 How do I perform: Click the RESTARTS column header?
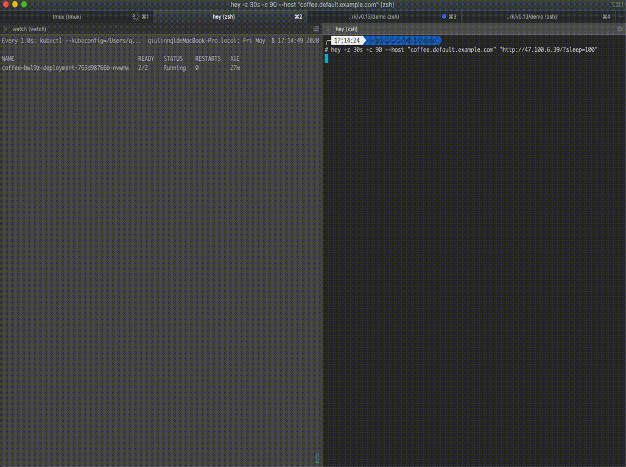pos(208,58)
